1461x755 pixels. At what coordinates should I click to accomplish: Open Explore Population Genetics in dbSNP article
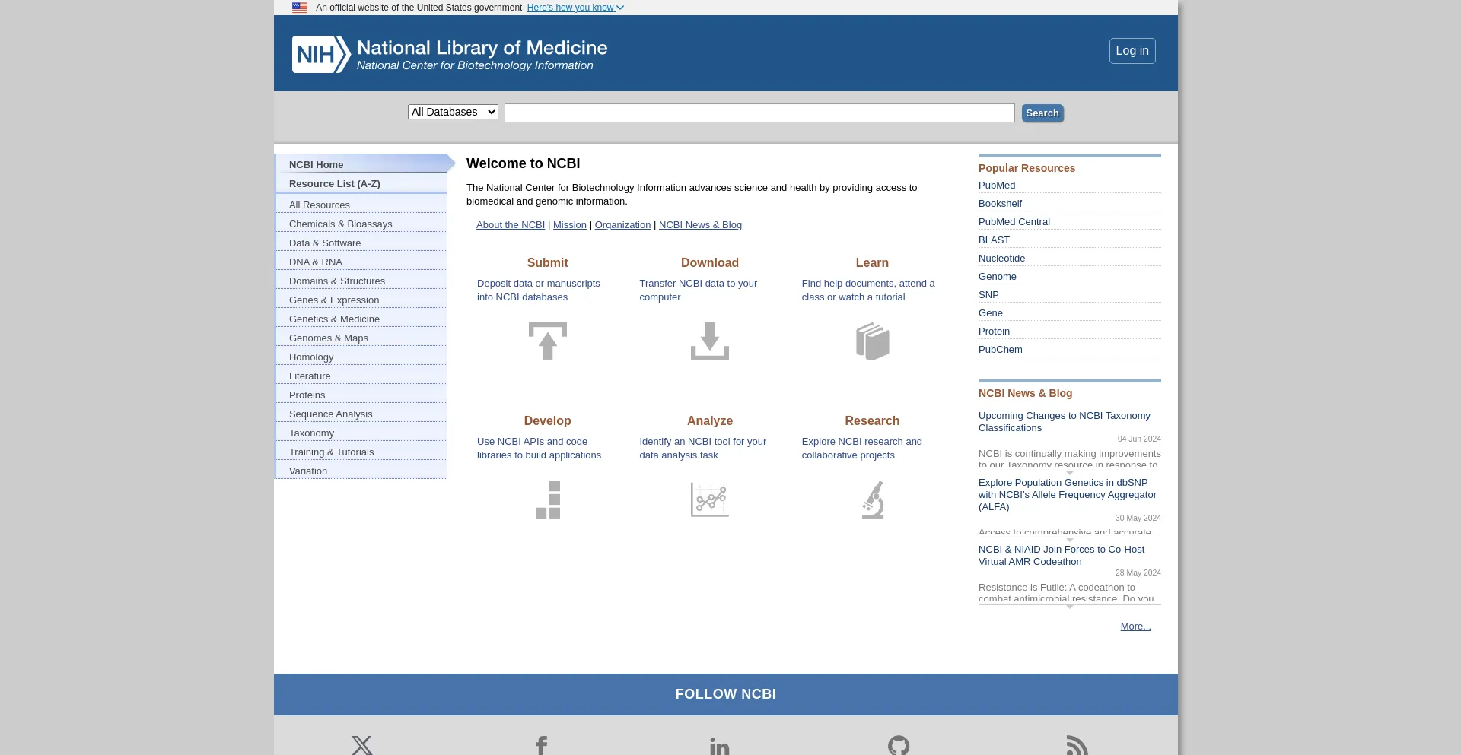click(1068, 495)
